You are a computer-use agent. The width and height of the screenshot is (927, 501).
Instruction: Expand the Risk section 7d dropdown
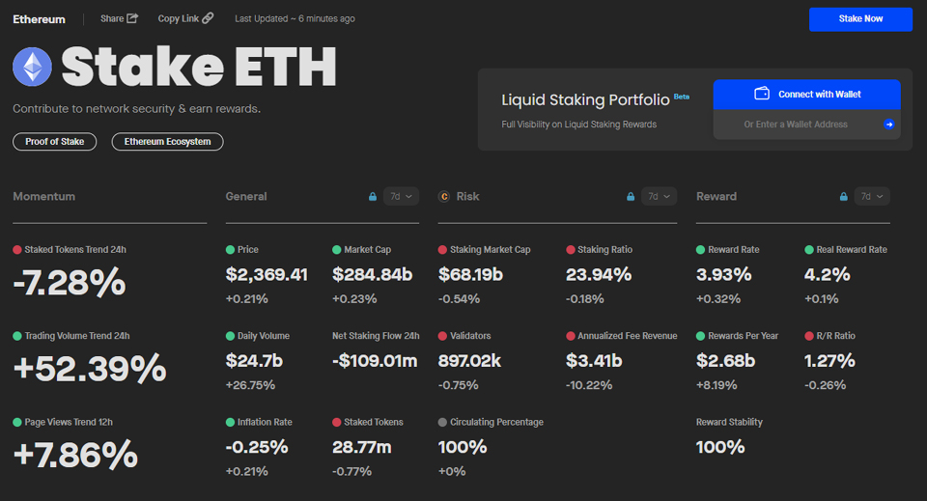(x=658, y=197)
